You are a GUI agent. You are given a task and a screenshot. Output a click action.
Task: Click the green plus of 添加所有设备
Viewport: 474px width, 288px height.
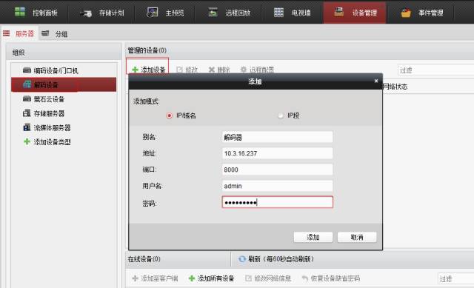tap(192, 278)
